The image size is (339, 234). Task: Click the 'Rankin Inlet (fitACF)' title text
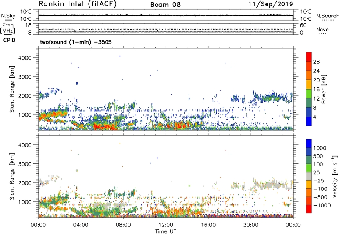coord(78,4)
